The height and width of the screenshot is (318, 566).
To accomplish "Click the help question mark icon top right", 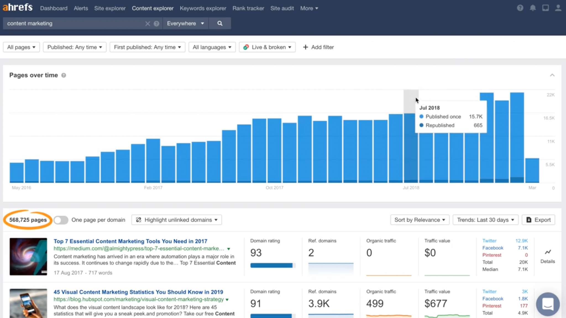I will (x=520, y=8).
